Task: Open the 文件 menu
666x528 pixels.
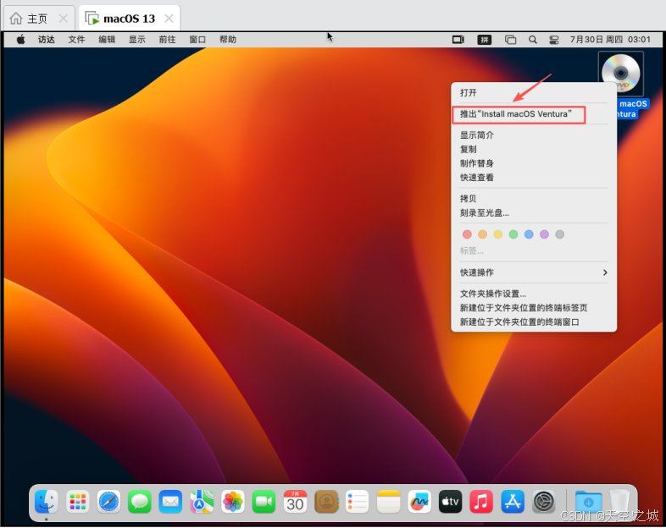Action: tap(76, 40)
